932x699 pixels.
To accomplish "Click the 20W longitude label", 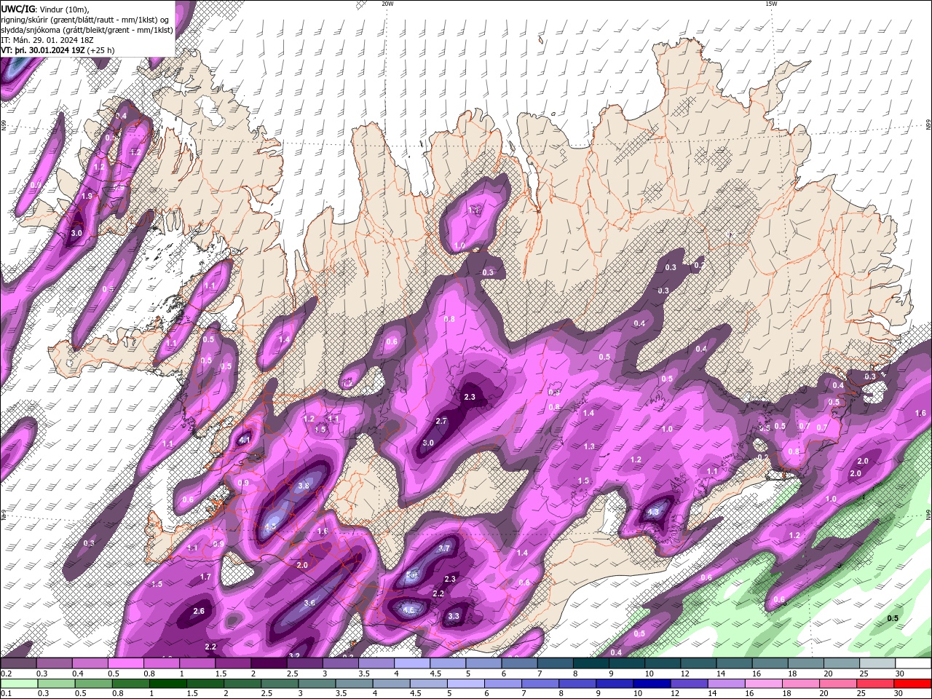I will [x=387, y=4].
